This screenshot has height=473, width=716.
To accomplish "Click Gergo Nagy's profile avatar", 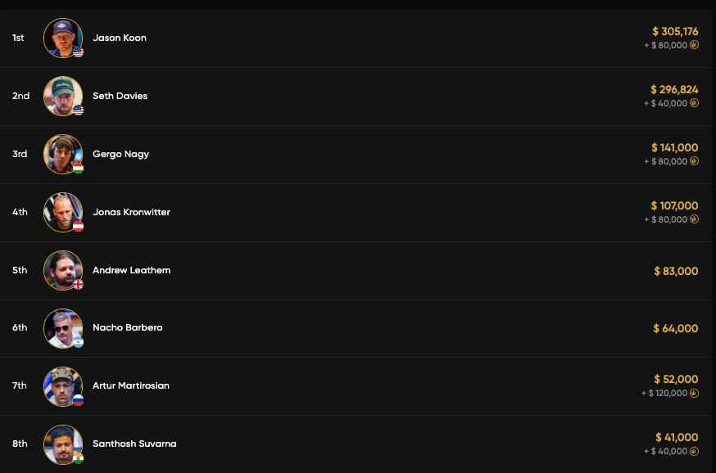I will coord(63,154).
